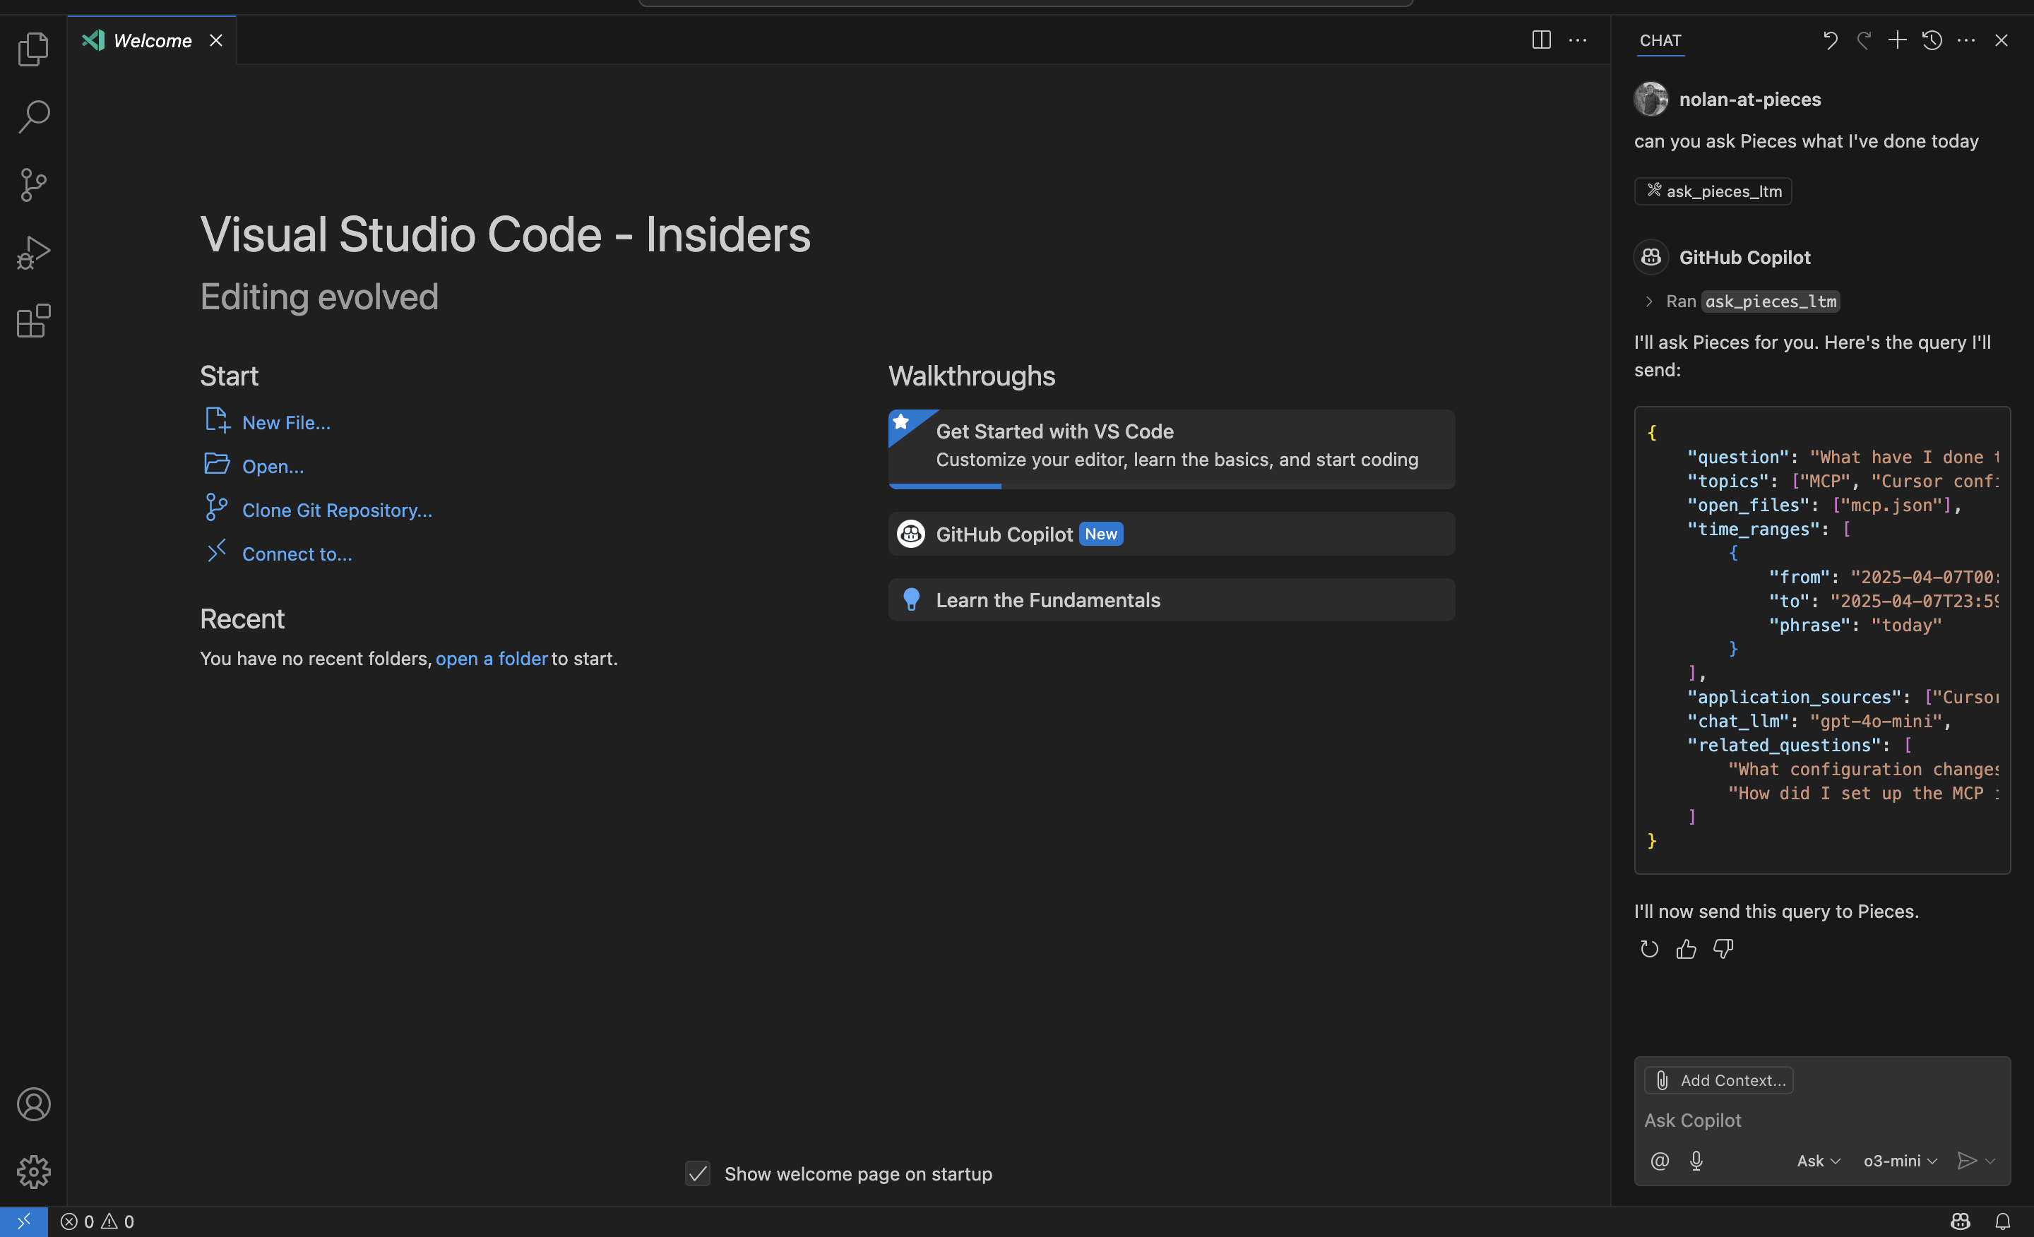Viewport: 2034px width, 1237px height.
Task: Retry the Copilot response
Action: click(1648, 949)
